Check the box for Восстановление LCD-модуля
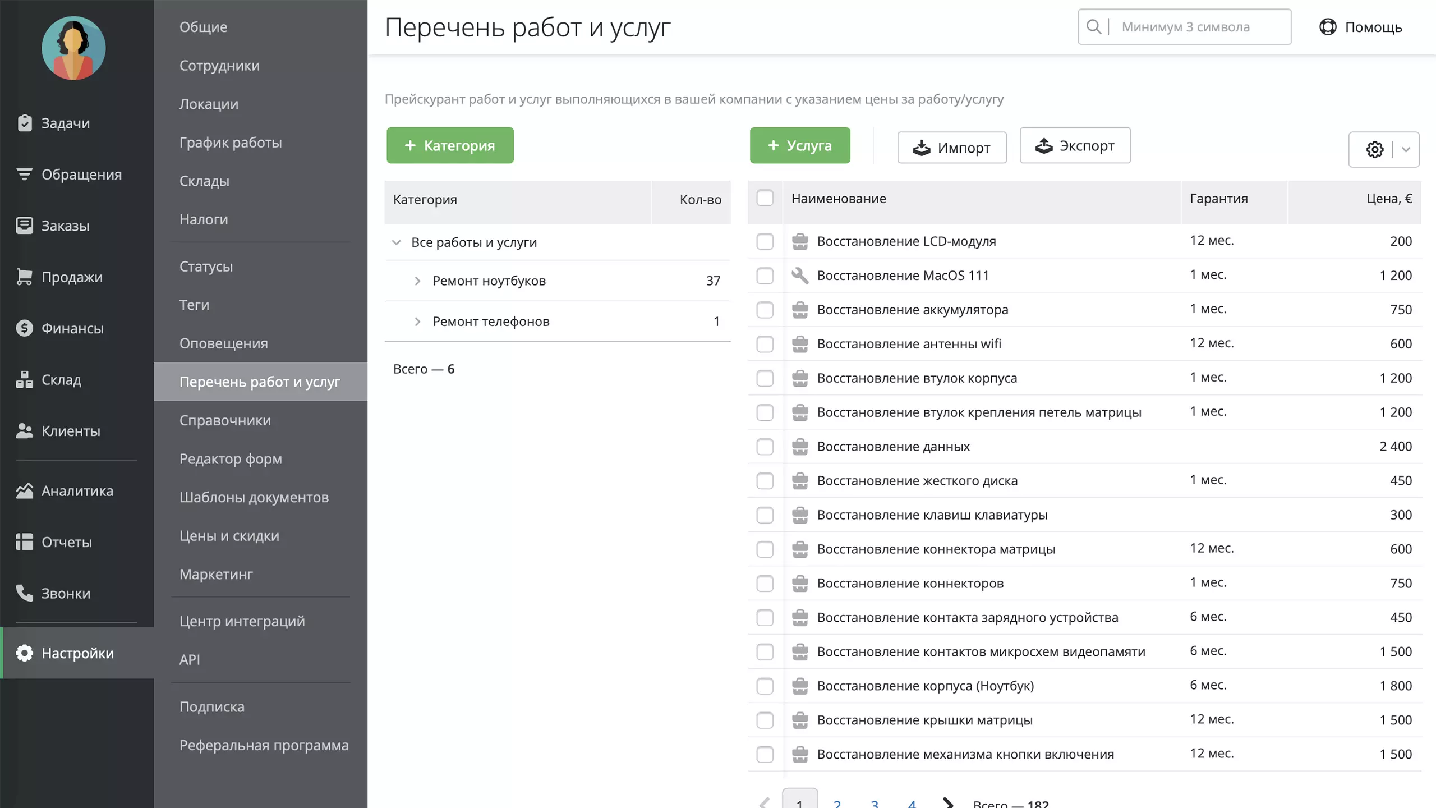Image resolution: width=1436 pixels, height=808 pixels. (765, 241)
